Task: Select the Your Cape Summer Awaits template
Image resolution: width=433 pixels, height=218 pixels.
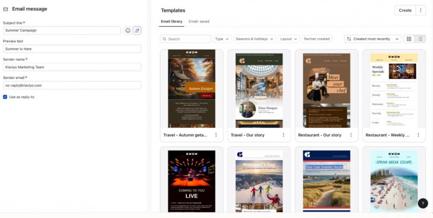Action: (x=326, y=181)
